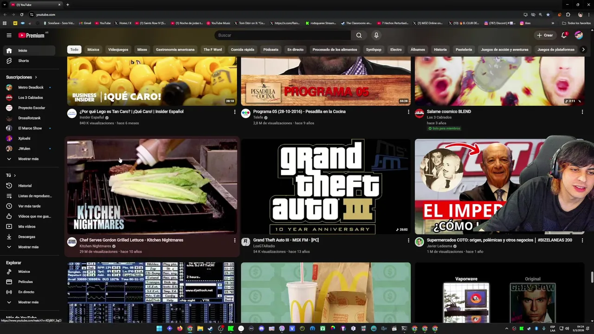Select the Música filter chip

[93, 50]
